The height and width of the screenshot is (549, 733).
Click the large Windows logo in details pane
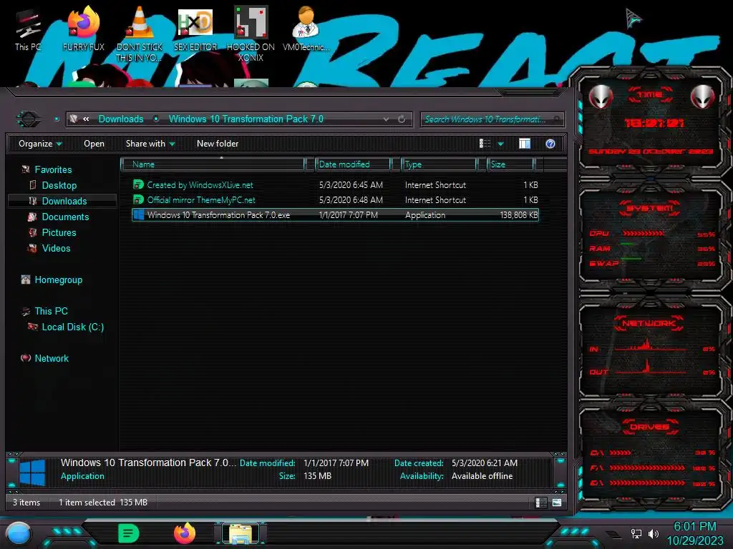(x=33, y=473)
